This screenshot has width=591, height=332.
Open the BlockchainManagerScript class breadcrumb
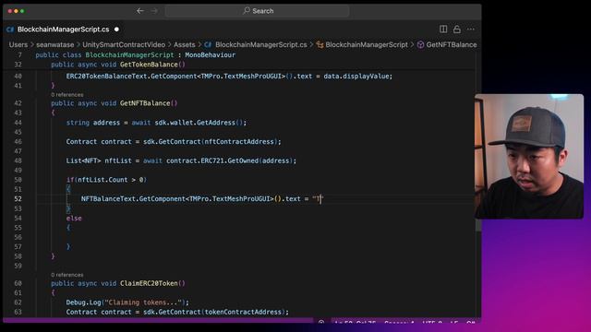367,45
